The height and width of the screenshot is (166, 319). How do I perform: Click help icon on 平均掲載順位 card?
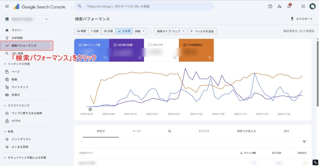[210, 58]
